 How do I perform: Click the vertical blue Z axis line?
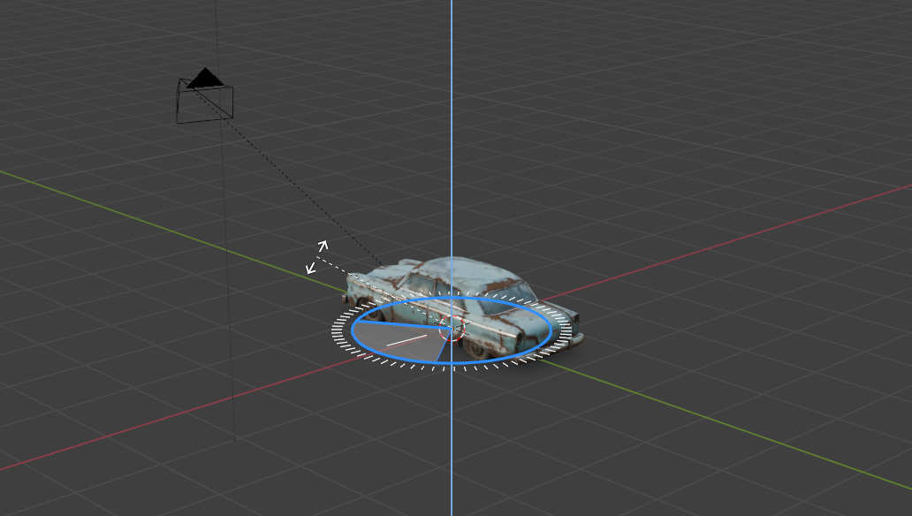(452, 133)
